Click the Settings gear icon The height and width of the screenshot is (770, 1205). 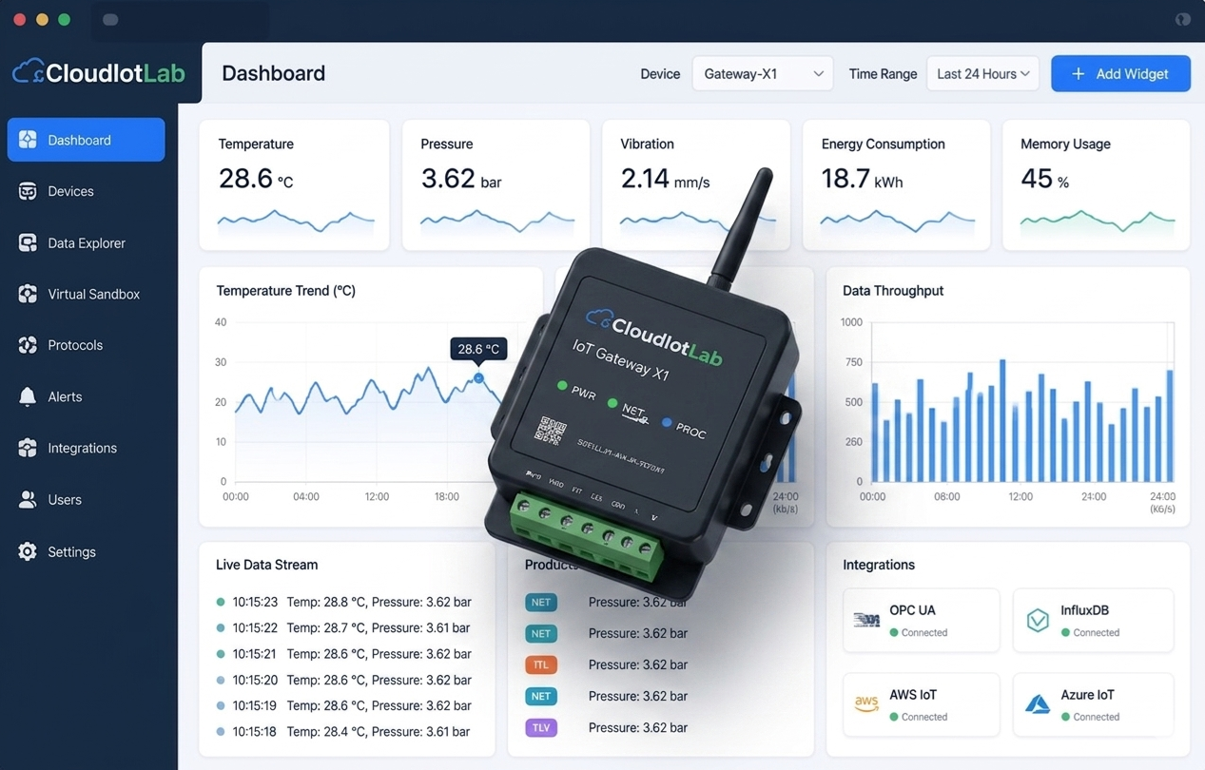coord(28,551)
